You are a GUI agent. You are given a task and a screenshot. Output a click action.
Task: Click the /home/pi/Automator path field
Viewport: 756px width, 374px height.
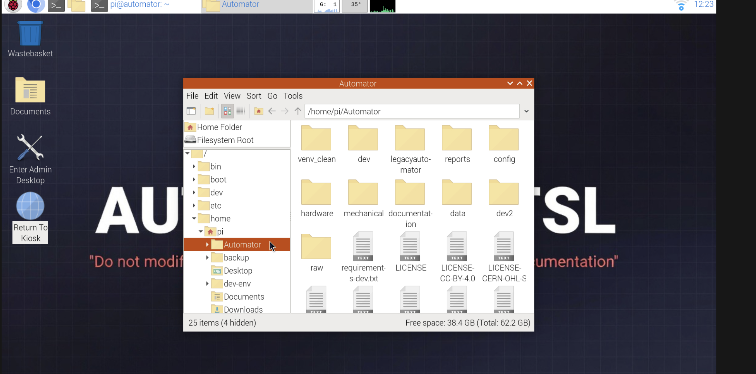[412, 111]
